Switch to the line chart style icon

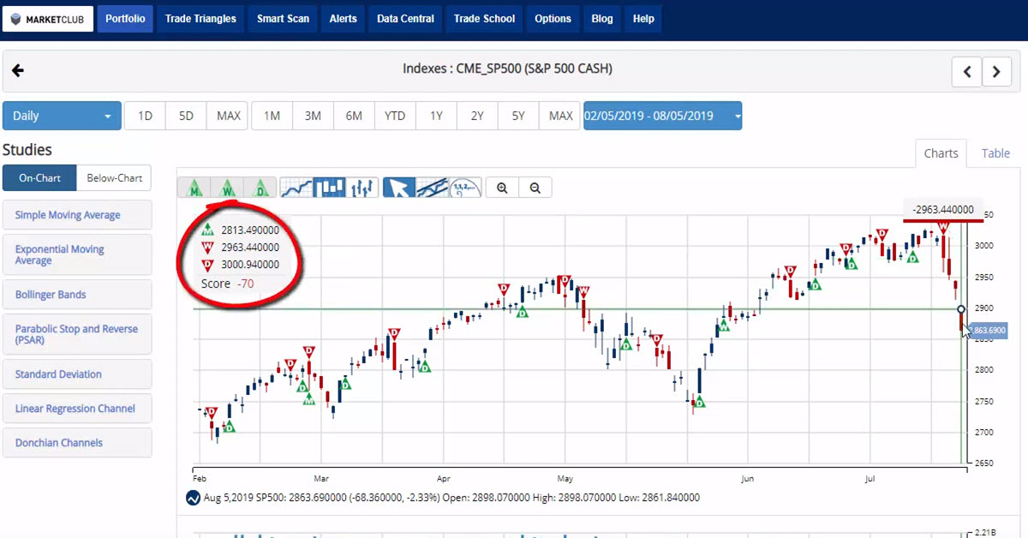tap(297, 187)
